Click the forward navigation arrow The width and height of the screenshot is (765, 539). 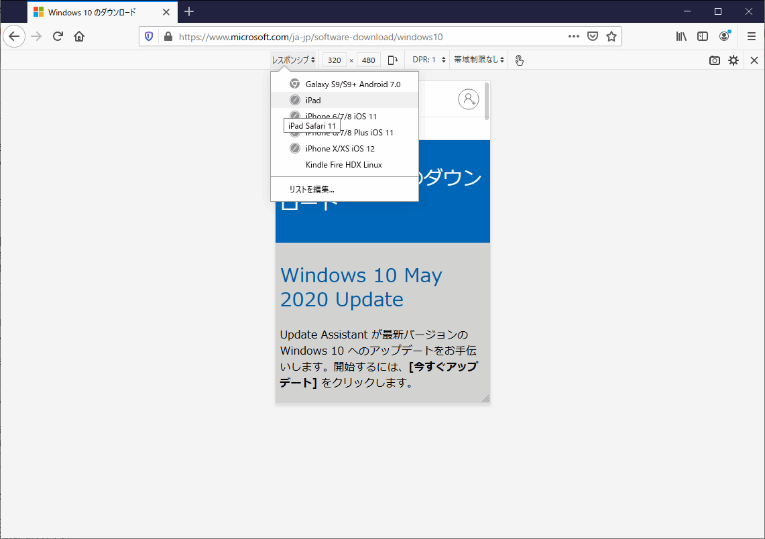37,37
